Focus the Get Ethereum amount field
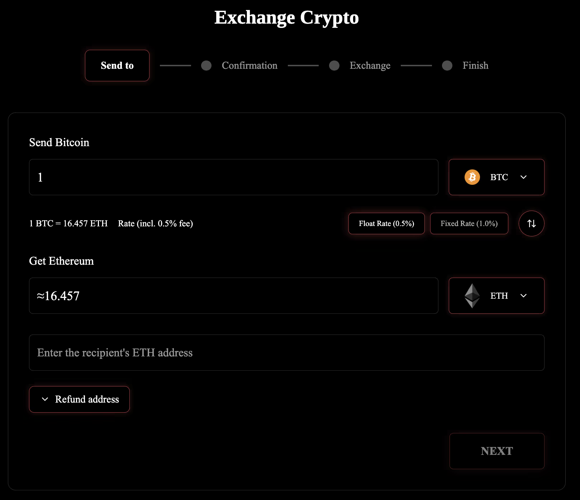Screen dimensions: 580x500 pyautogui.click(x=234, y=295)
